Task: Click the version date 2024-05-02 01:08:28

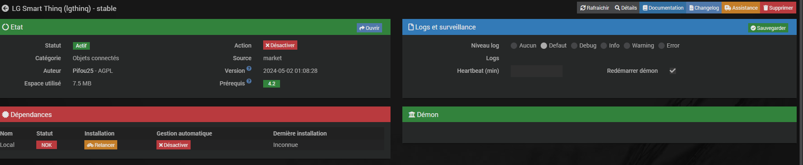Action: (x=290, y=71)
